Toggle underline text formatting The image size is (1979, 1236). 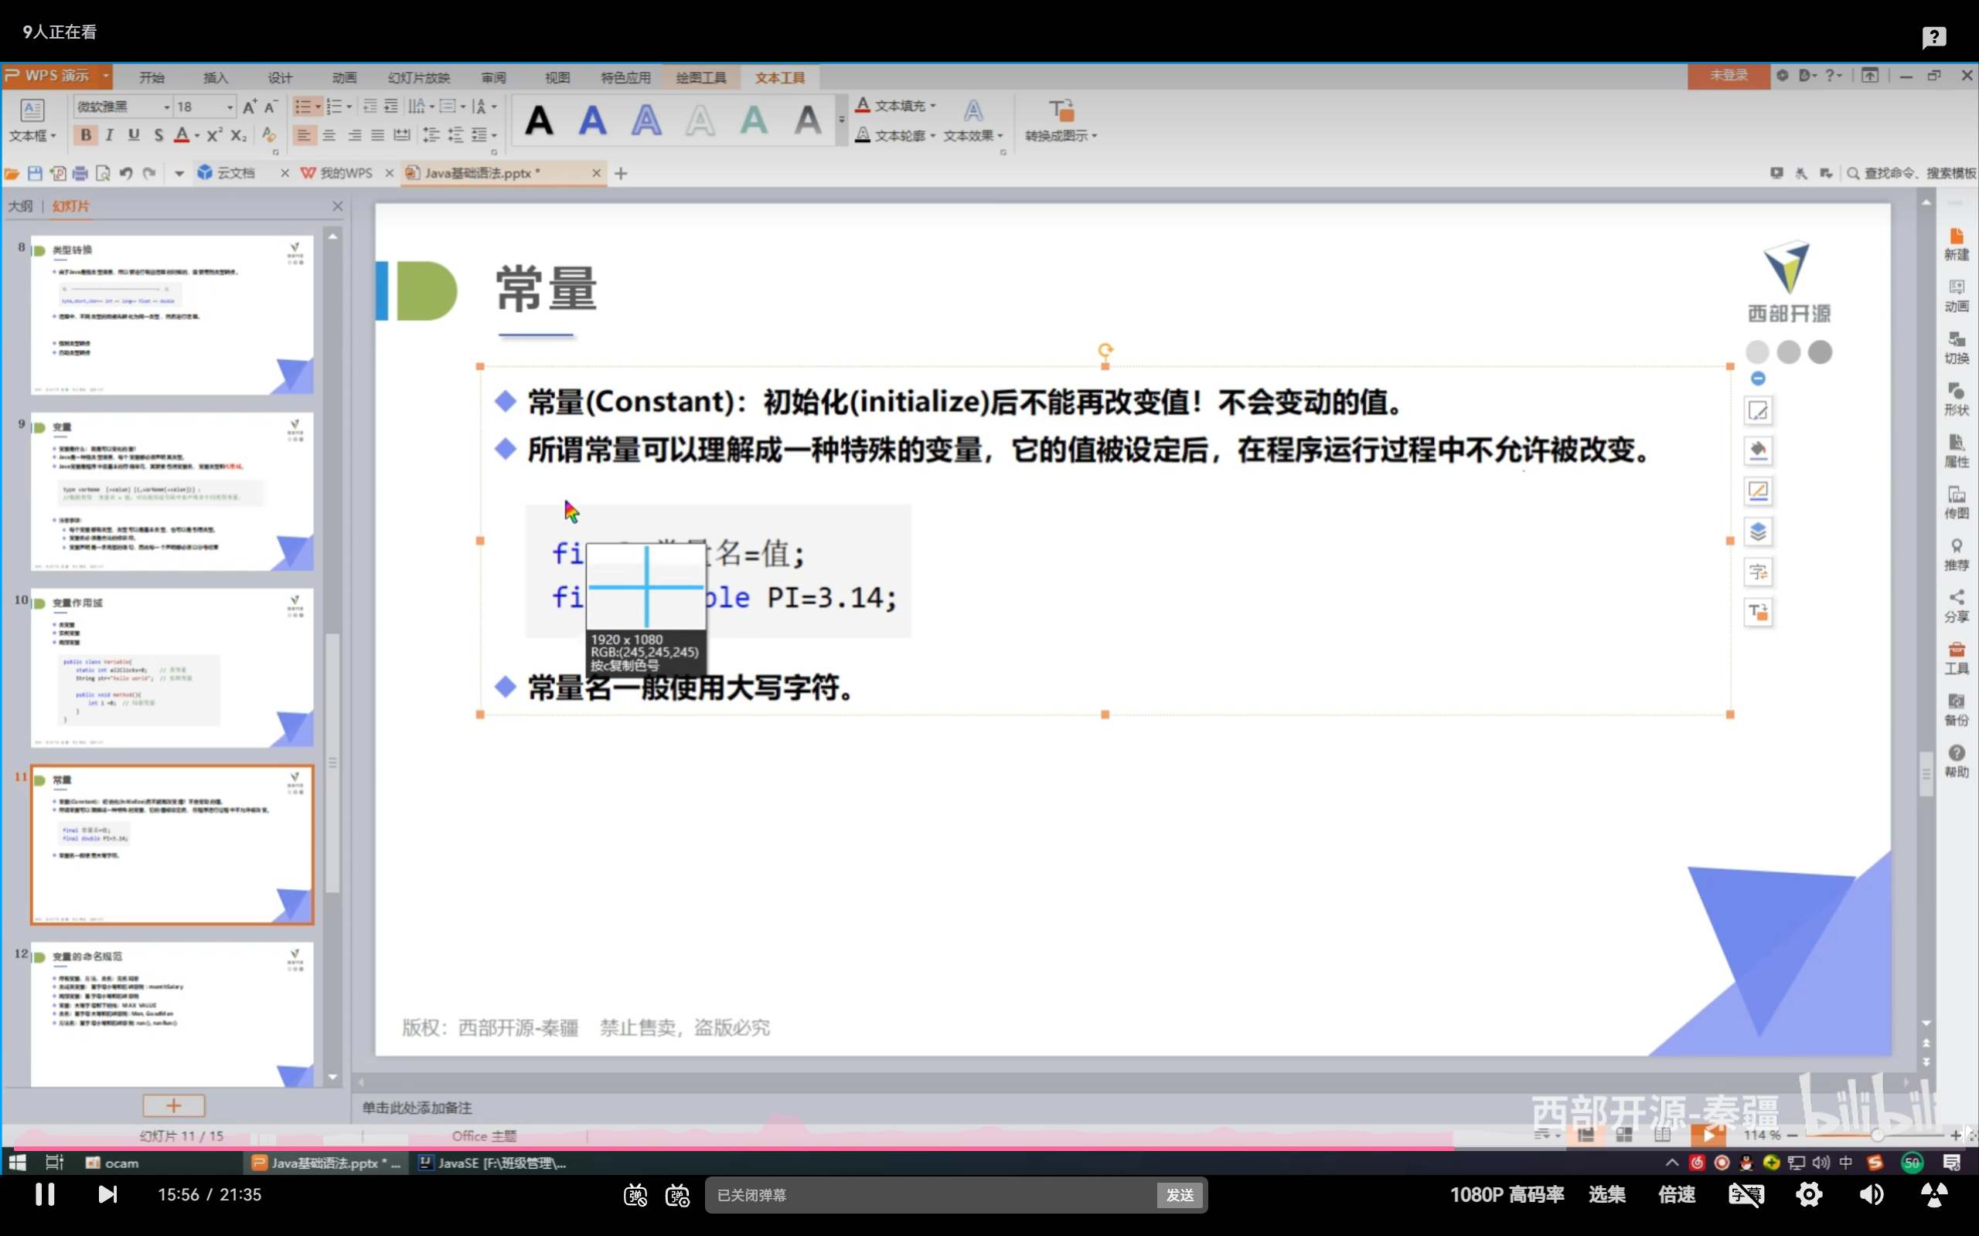click(133, 135)
